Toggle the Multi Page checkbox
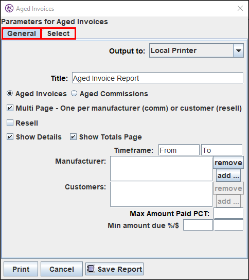Image resolution: width=249 pixels, height=280 pixels. [x=10, y=108]
